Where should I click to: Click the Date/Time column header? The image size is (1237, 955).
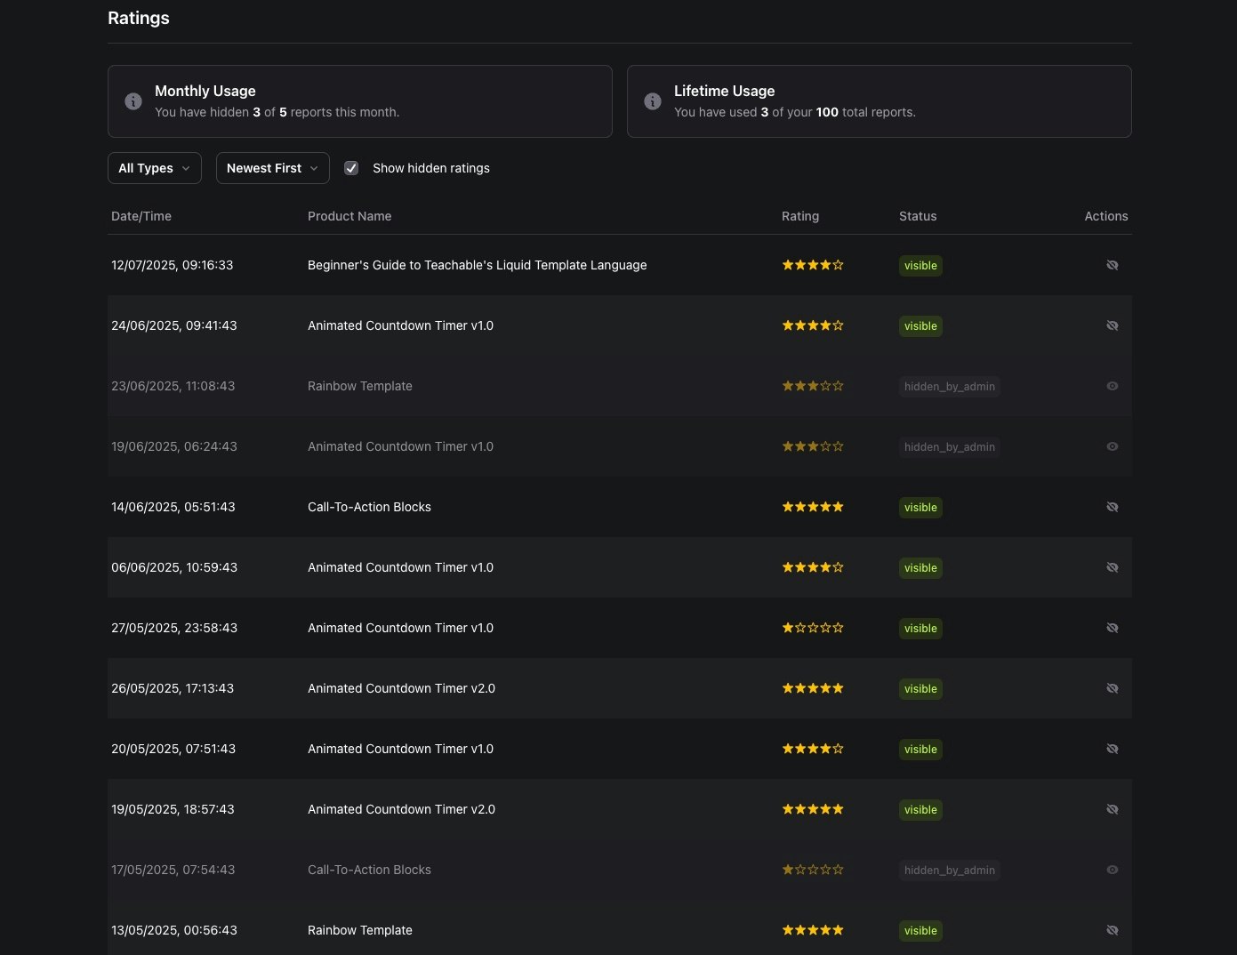coord(141,215)
